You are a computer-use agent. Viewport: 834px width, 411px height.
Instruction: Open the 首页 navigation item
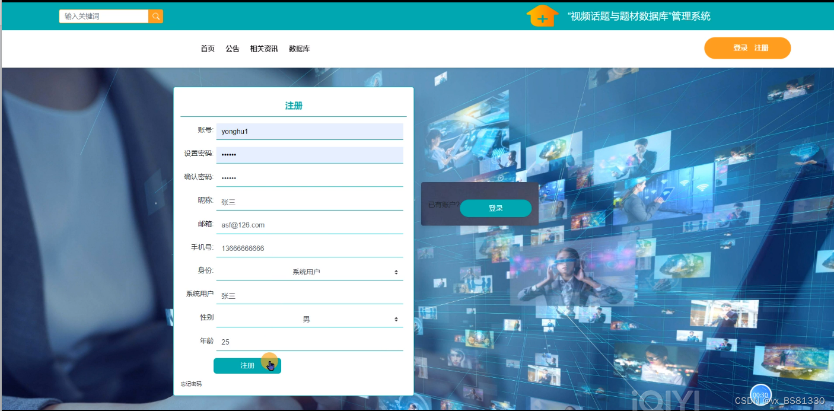[x=208, y=49]
